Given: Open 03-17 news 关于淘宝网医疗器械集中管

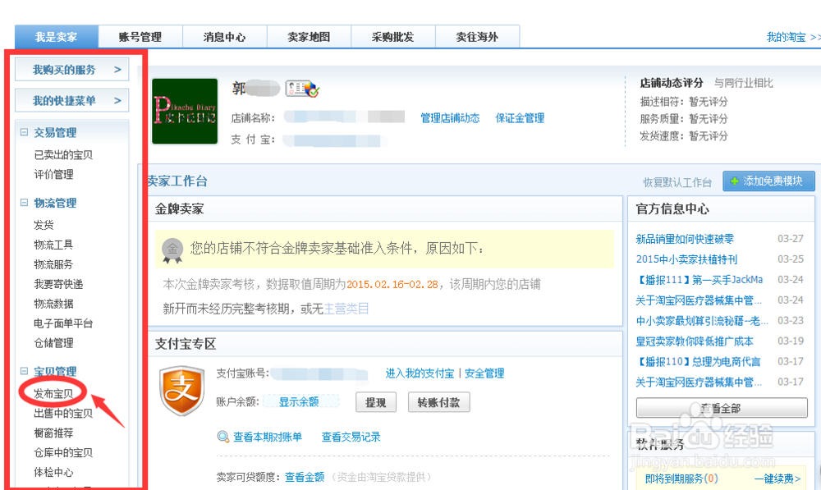Looking at the screenshot, I should [699, 382].
